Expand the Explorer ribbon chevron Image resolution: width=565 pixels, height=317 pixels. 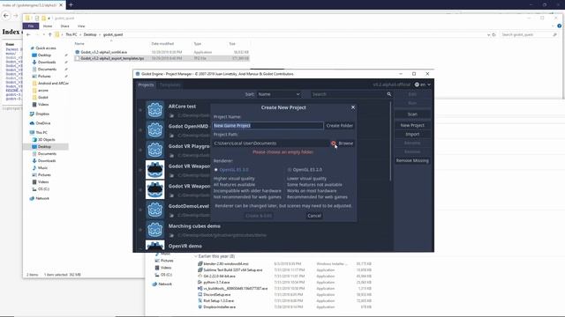(x=553, y=26)
